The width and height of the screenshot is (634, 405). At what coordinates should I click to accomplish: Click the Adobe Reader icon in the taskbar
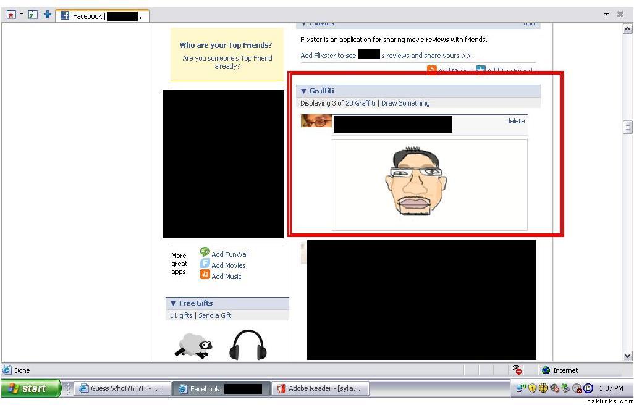click(282, 389)
